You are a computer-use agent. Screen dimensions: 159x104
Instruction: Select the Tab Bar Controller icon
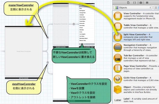(118, 58)
